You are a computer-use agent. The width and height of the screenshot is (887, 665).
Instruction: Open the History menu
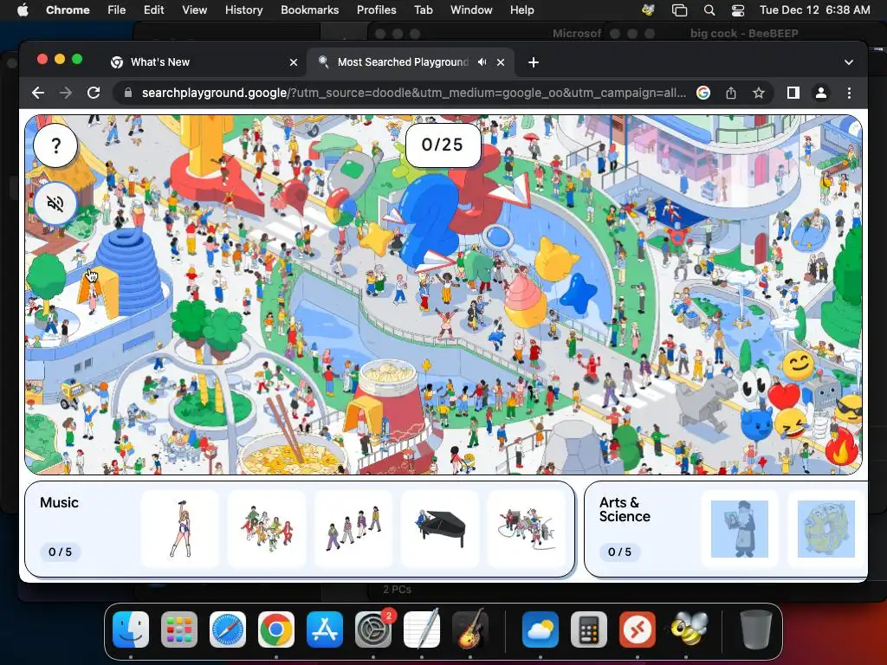pos(243,10)
